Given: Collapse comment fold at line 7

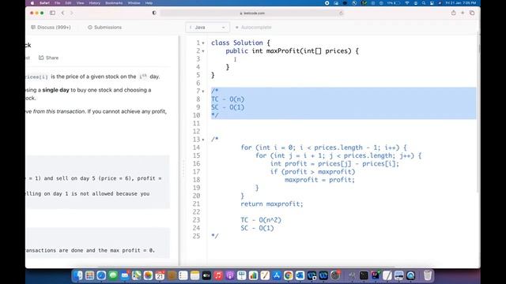Looking at the screenshot, I should click(203, 92).
